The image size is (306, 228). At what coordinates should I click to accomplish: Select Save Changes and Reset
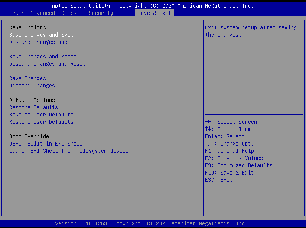coord(43,57)
